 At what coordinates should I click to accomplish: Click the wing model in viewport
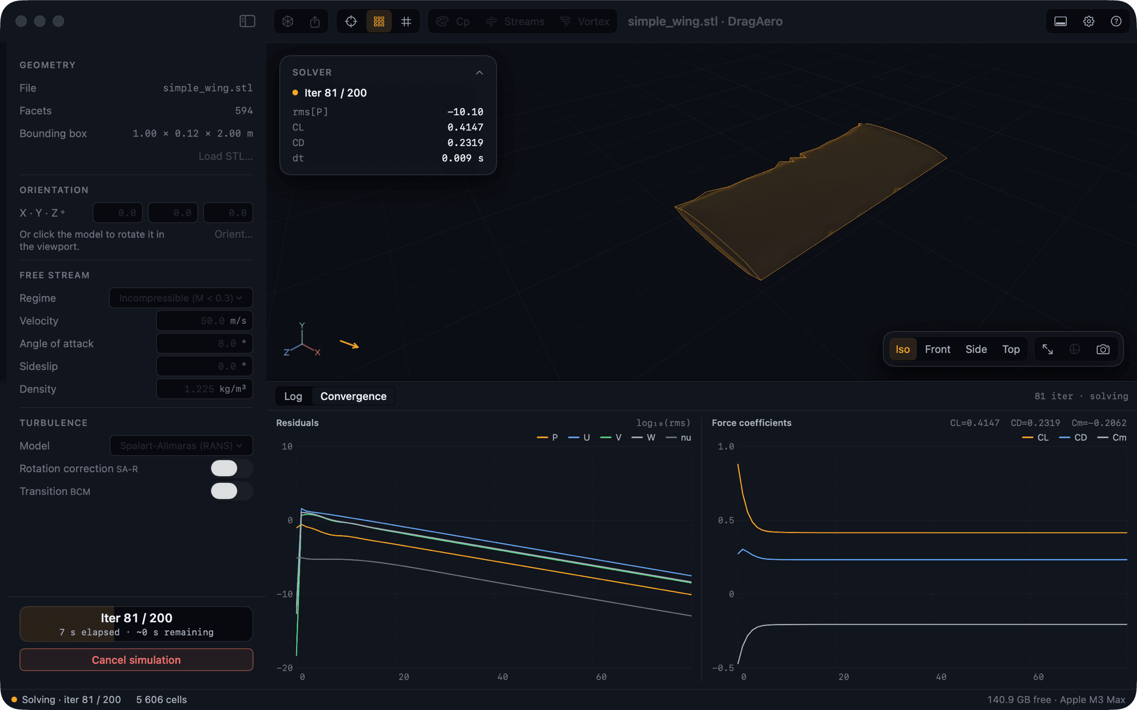pos(811,202)
